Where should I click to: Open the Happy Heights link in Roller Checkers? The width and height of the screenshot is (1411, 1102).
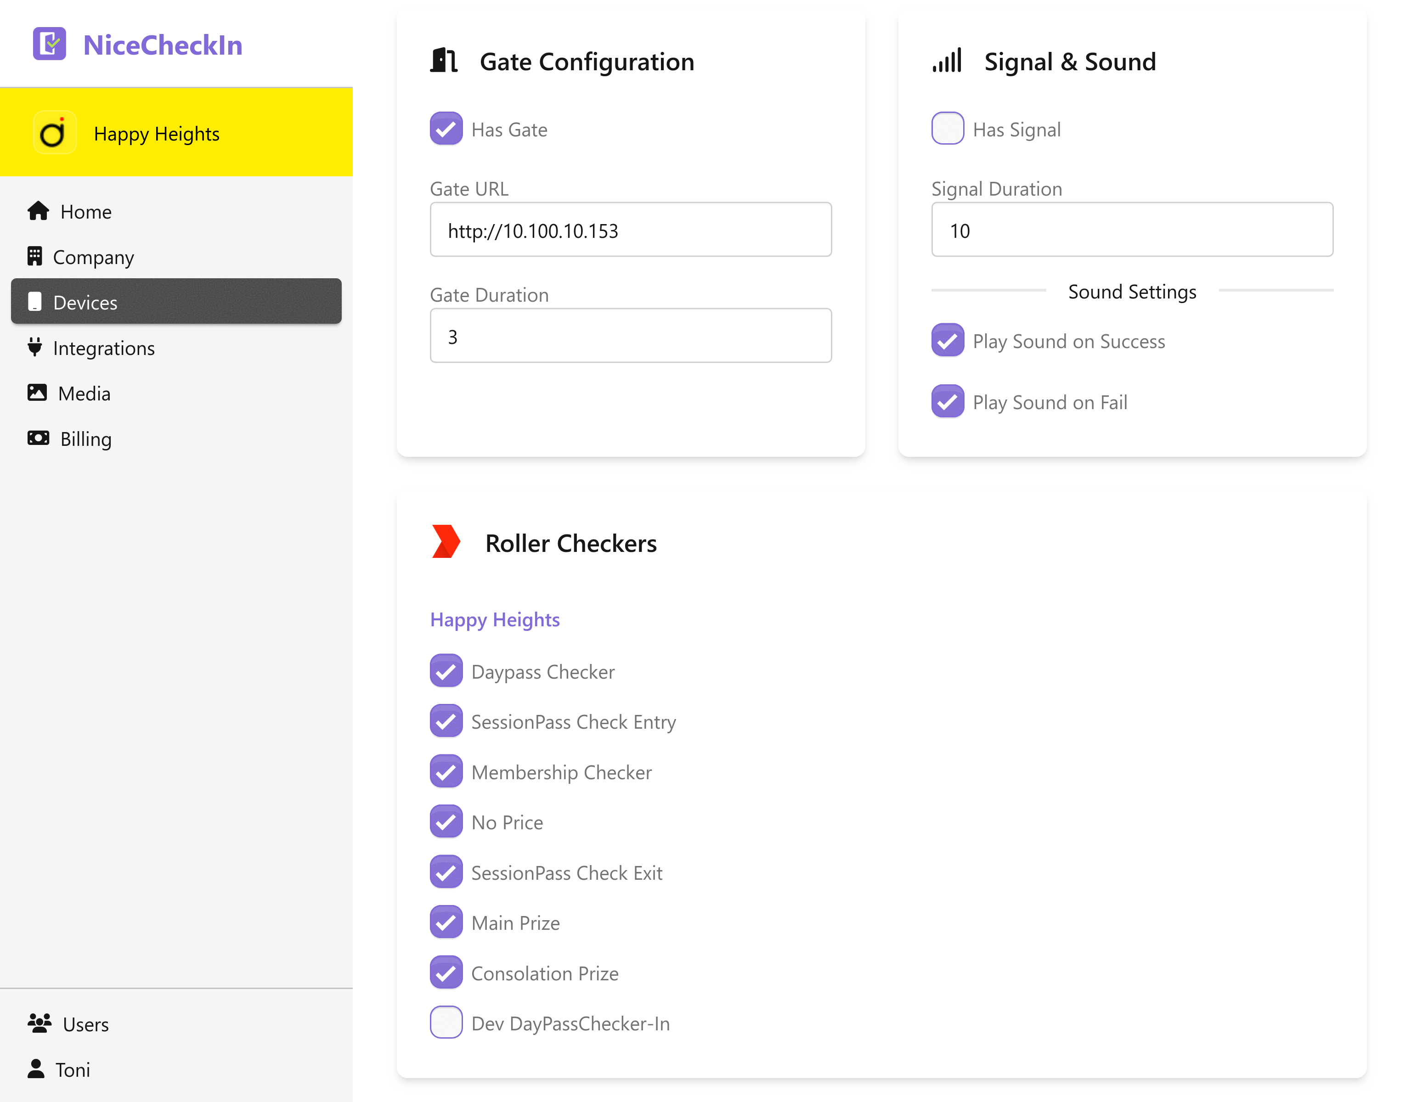(495, 619)
